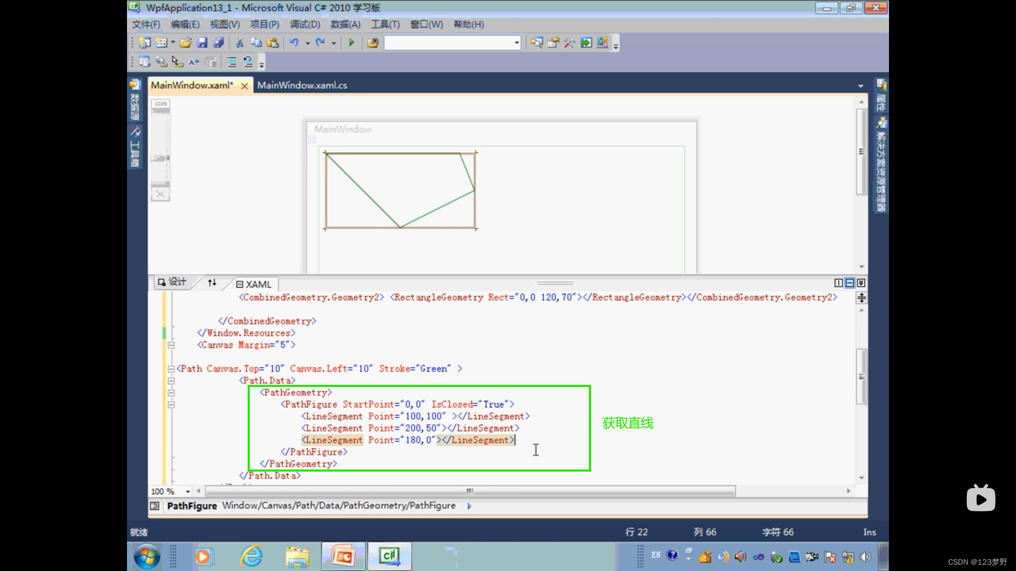Click the quick info cursor icon

177,62
